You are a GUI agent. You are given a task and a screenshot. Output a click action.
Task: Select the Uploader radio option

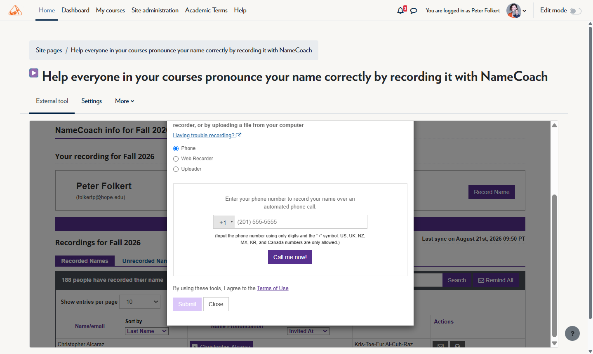coord(176,169)
